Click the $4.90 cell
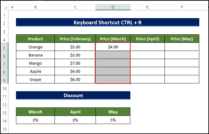This screenshot has width=209, height=134. [x=113, y=47]
